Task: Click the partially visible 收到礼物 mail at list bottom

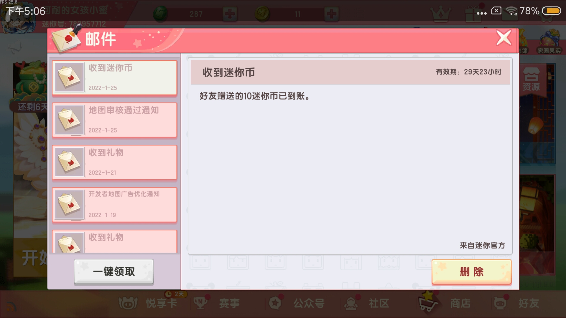Action: [115, 241]
